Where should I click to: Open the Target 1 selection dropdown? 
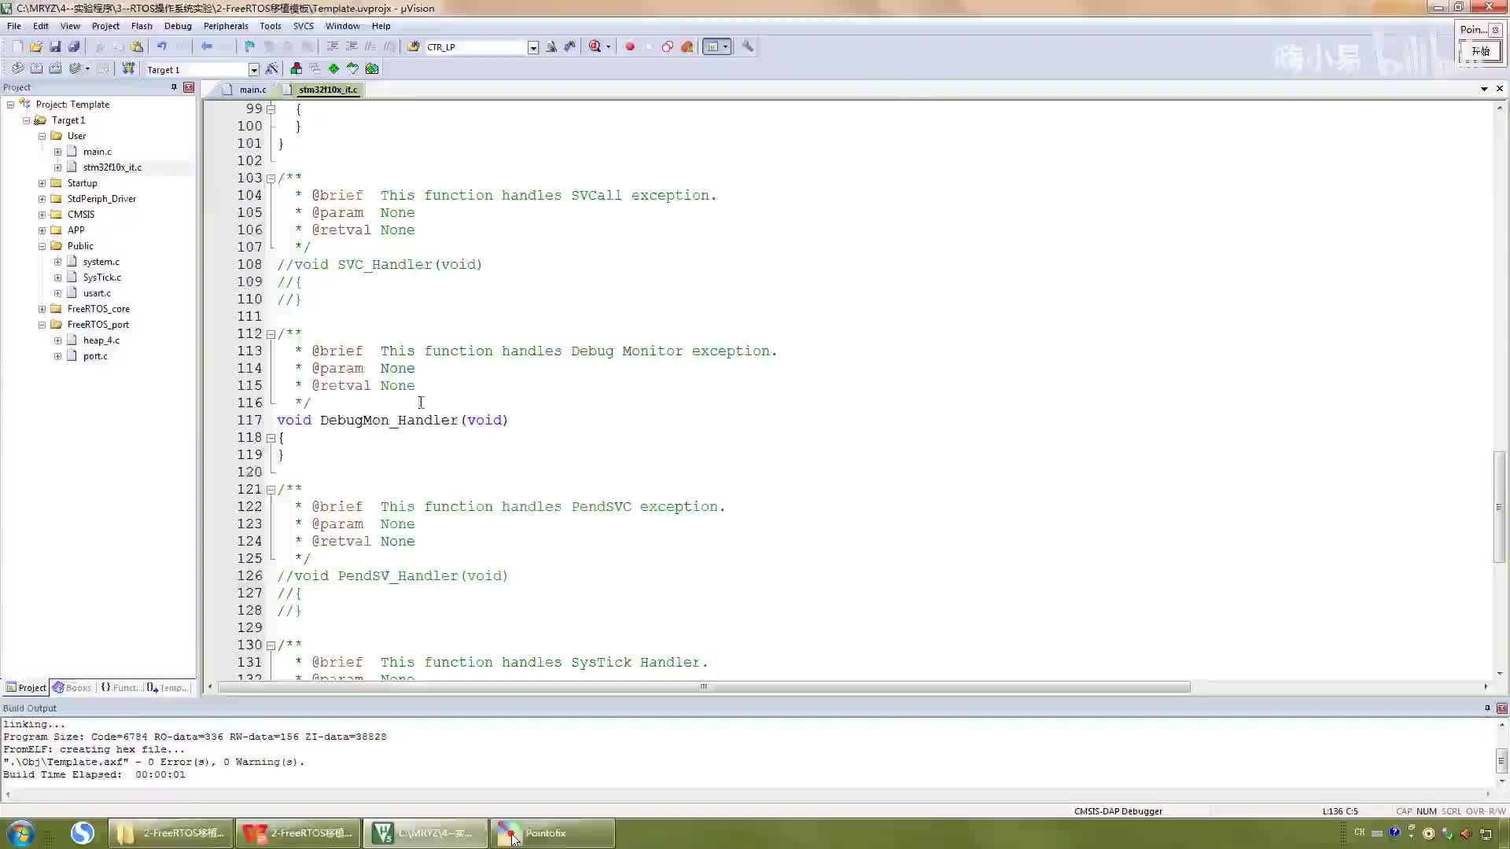253,69
